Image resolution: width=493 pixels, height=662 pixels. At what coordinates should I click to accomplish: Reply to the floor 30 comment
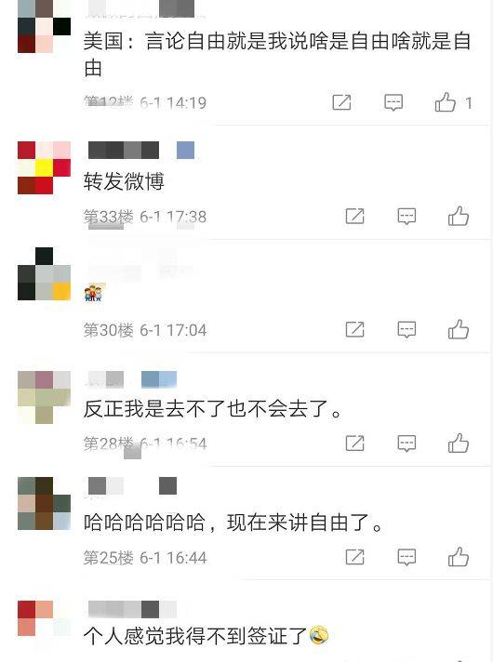pyautogui.click(x=406, y=330)
